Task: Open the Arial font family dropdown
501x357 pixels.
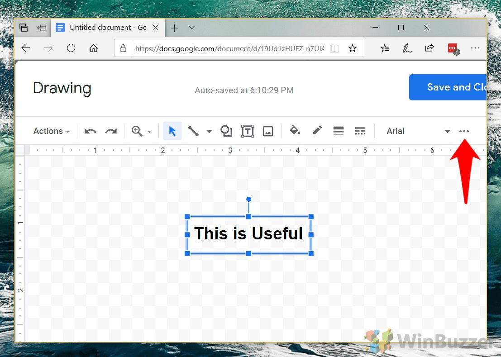Action: coord(416,131)
